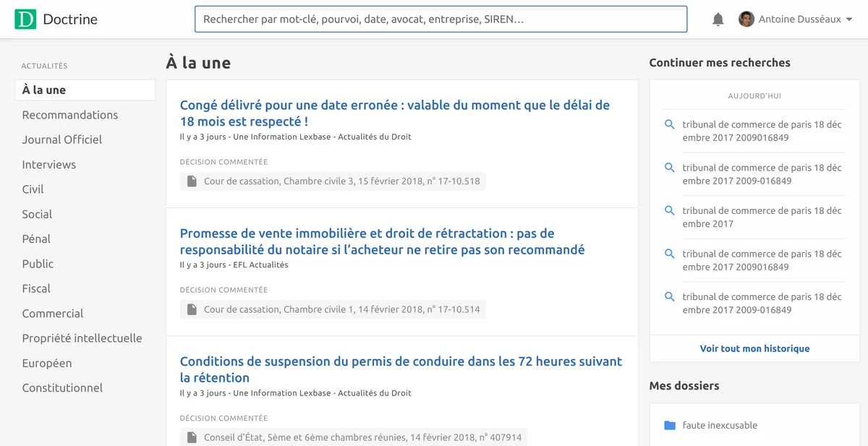Click the search input field
The height and width of the screenshot is (446, 868).
441,19
